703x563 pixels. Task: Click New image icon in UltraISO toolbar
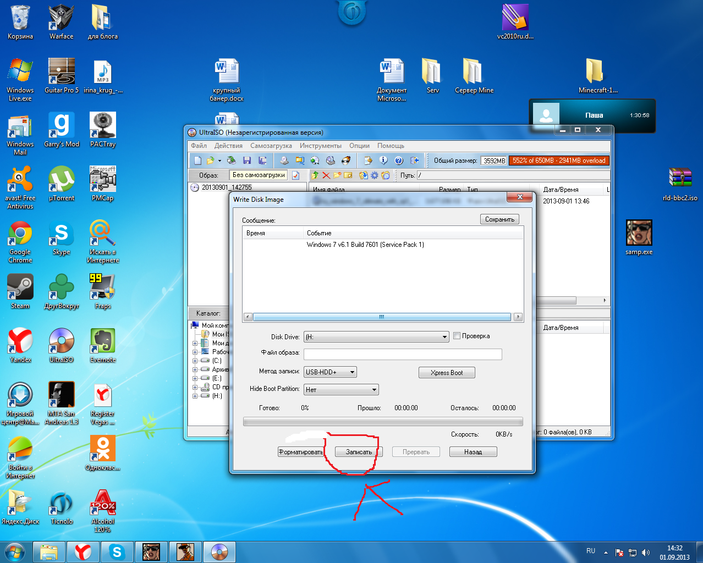pos(198,161)
